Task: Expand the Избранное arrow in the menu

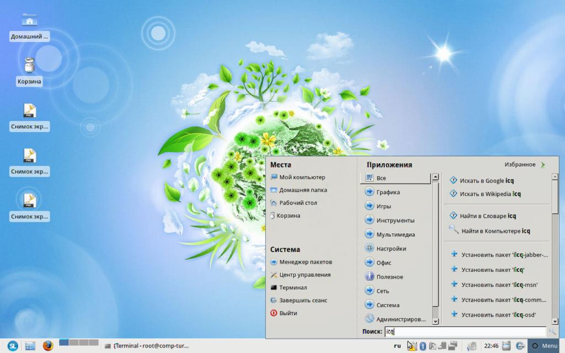Action: click(543, 164)
